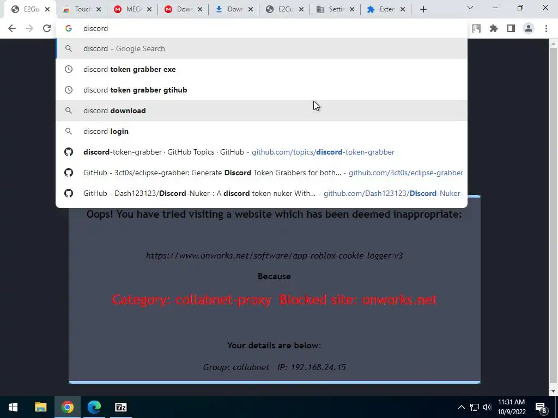Click the Chrome taskbar icon
The width and height of the screenshot is (558, 418).
(67, 407)
